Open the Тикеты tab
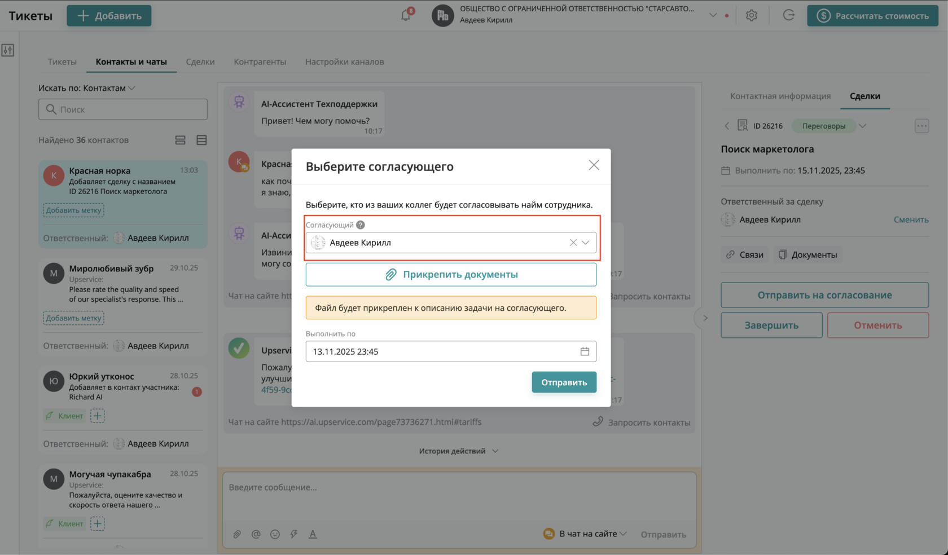Viewport: 948px width, 555px height. (x=62, y=61)
